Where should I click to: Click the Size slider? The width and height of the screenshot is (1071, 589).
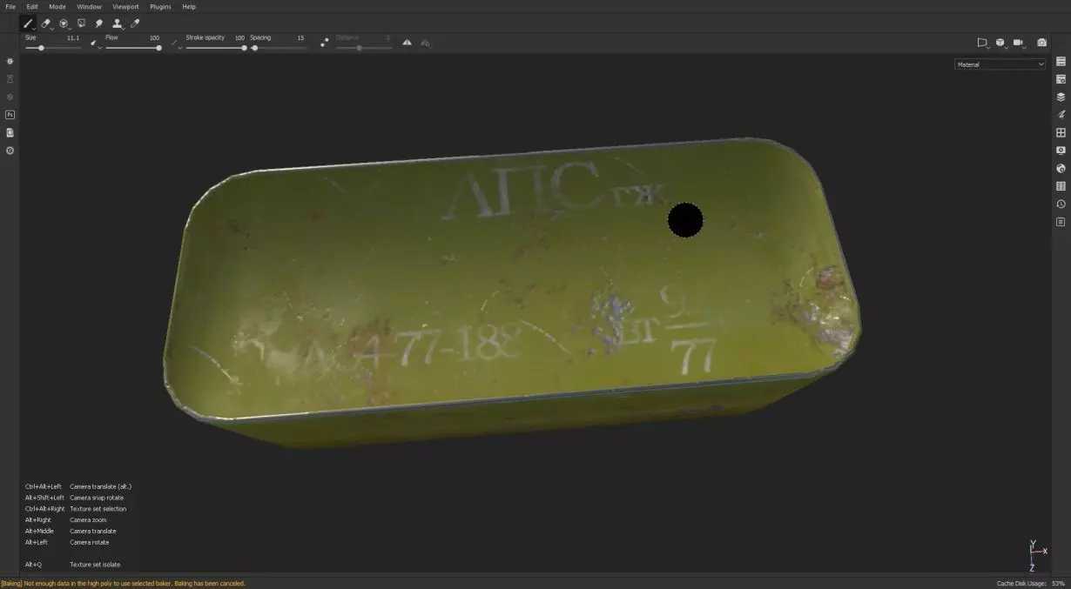tap(54, 48)
